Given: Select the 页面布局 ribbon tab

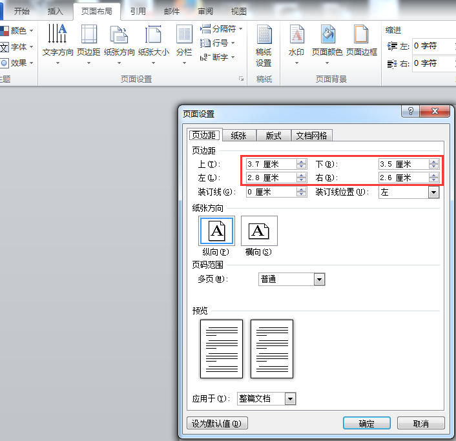Looking at the screenshot, I should (97, 12).
